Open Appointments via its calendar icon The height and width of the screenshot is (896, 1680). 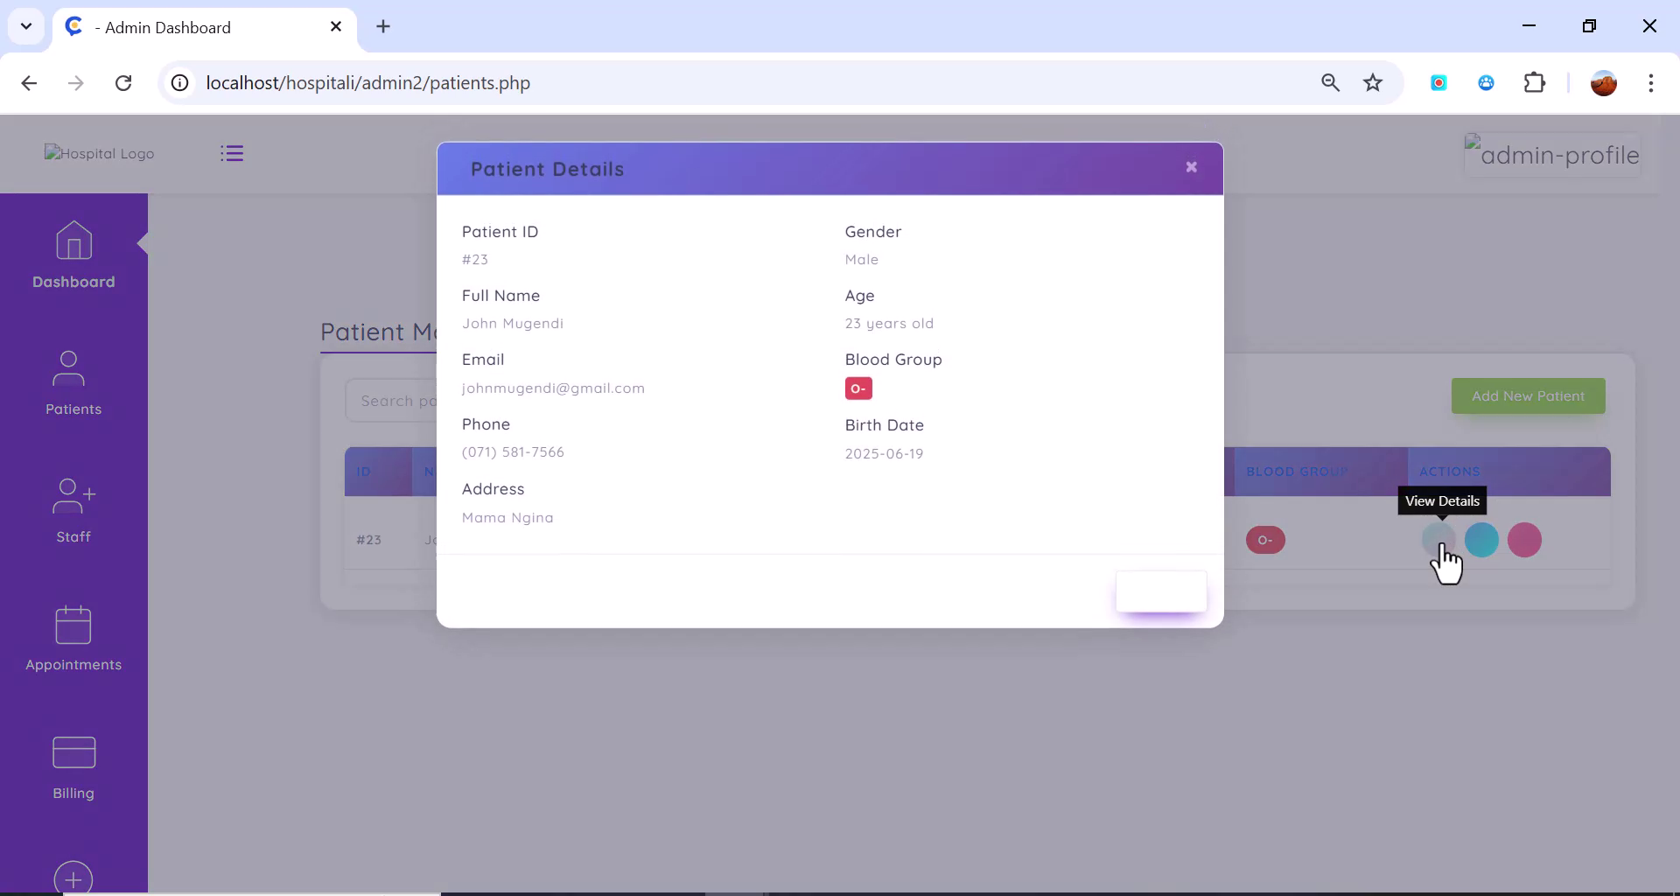[x=73, y=625]
